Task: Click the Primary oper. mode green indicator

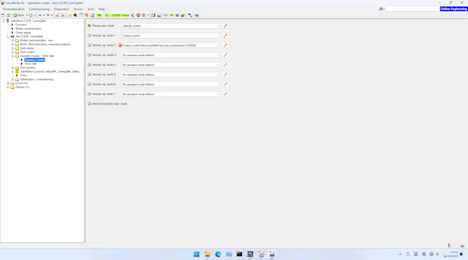Action: [89, 26]
